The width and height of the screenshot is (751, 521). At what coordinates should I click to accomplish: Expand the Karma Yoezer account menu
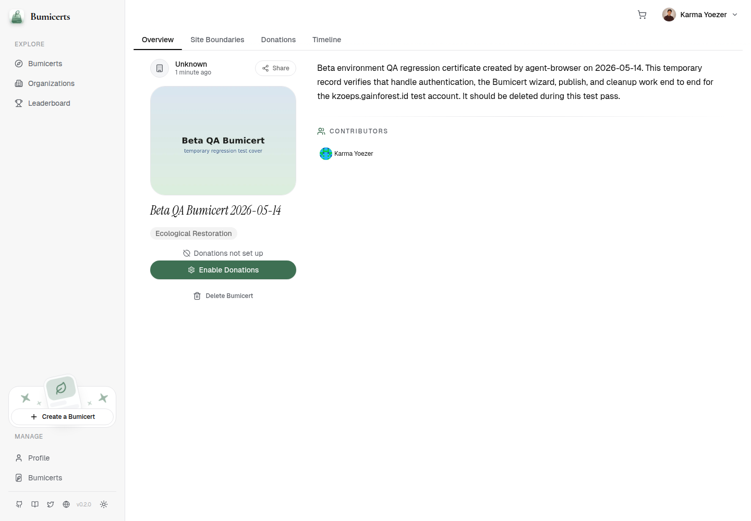[700, 15]
